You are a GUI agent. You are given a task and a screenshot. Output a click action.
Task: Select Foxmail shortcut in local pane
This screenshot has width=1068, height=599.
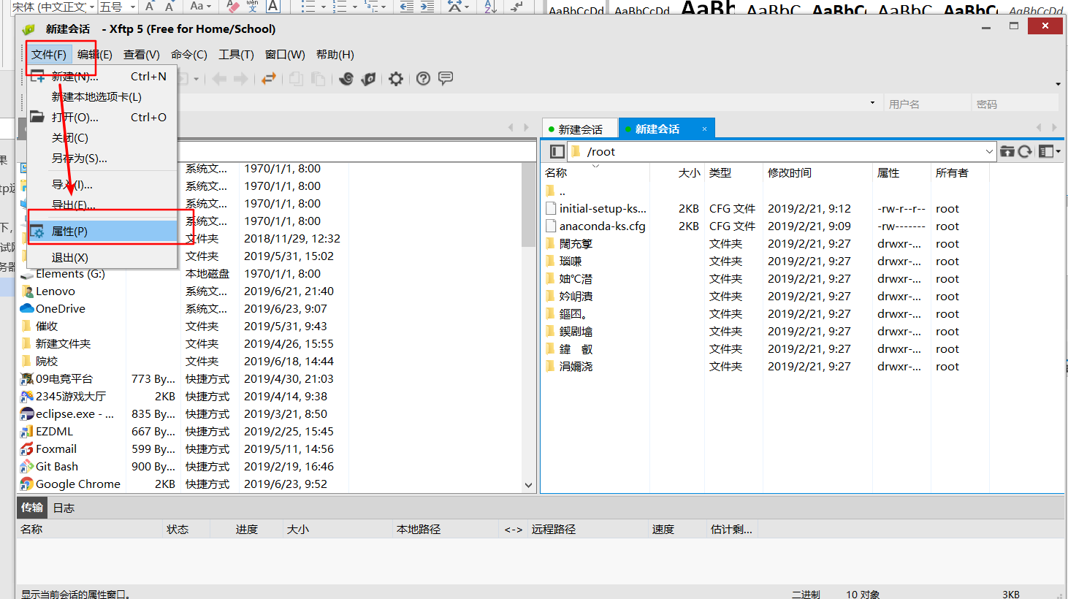[x=56, y=449]
